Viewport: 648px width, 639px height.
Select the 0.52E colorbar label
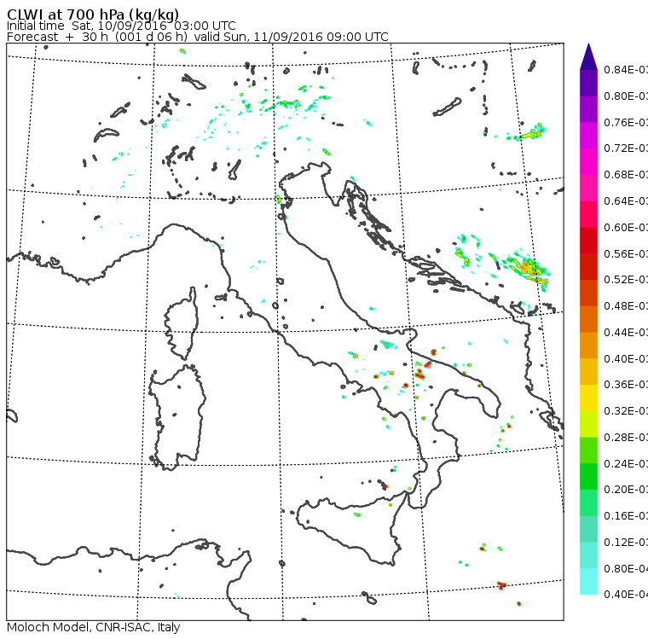tap(626, 280)
